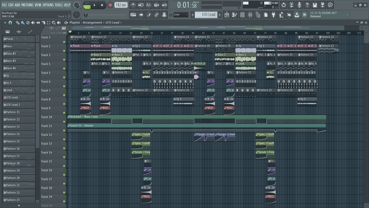Click the FL STUDIO 20.7 Released news panel

click(329, 15)
